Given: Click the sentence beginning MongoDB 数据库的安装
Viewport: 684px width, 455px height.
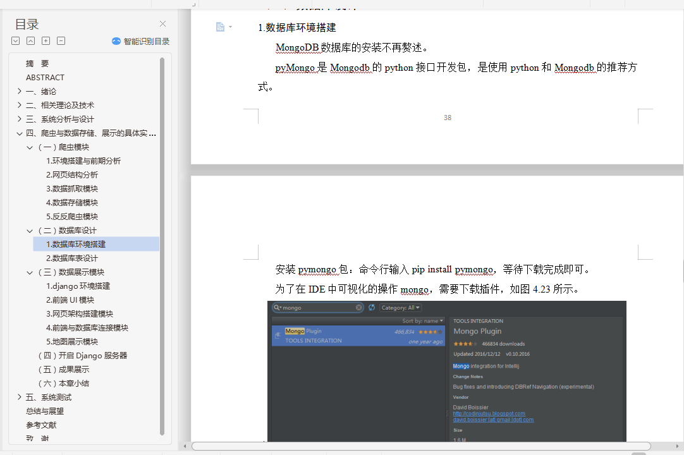Looking at the screenshot, I should tap(353, 47).
